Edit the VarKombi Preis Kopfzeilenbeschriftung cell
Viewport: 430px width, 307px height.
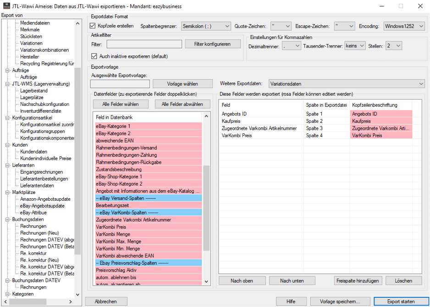381,136
